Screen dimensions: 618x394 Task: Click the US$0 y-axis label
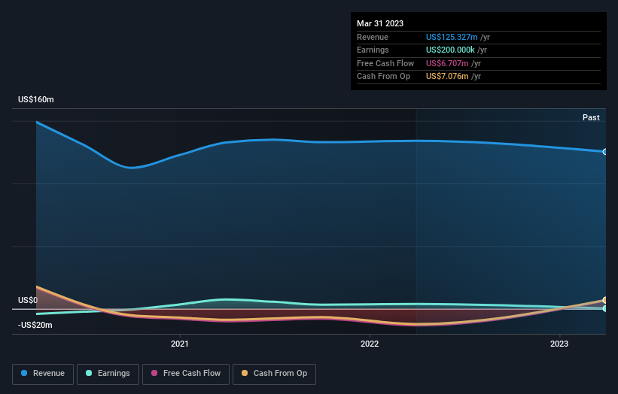point(28,300)
